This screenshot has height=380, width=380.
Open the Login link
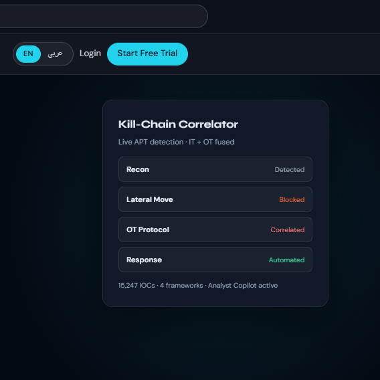pyautogui.click(x=90, y=54)
